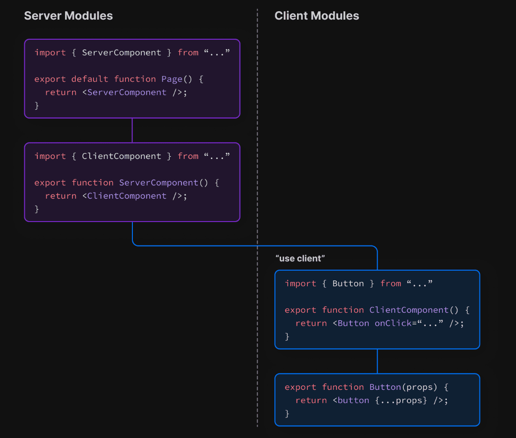Viewport: 516px width, 438px height.
Task: Click the Server Modules heading
Action: [68, 15]
